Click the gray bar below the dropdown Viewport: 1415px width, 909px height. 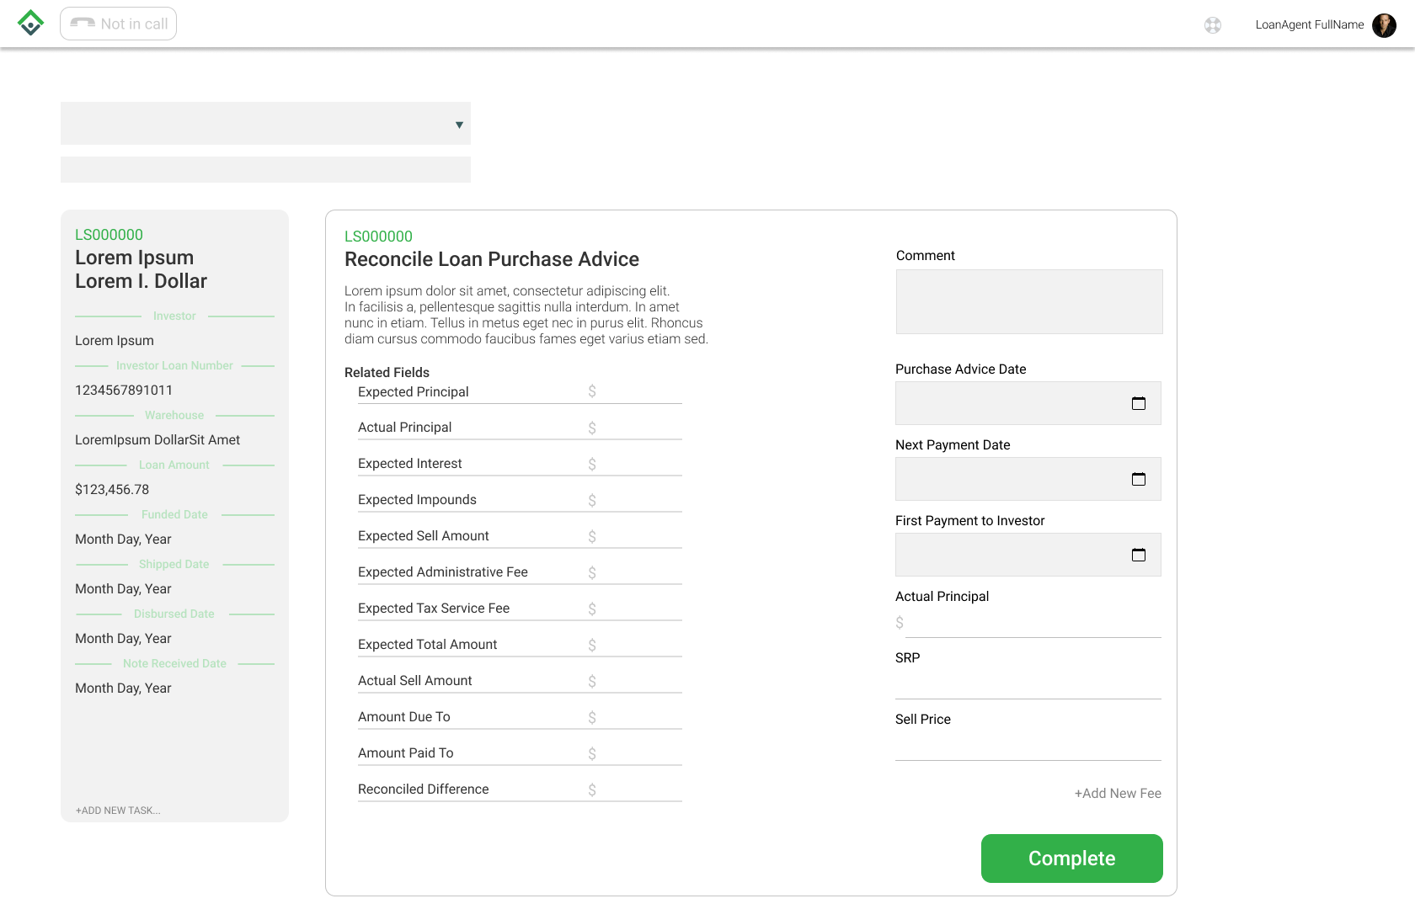click(265, 169)
